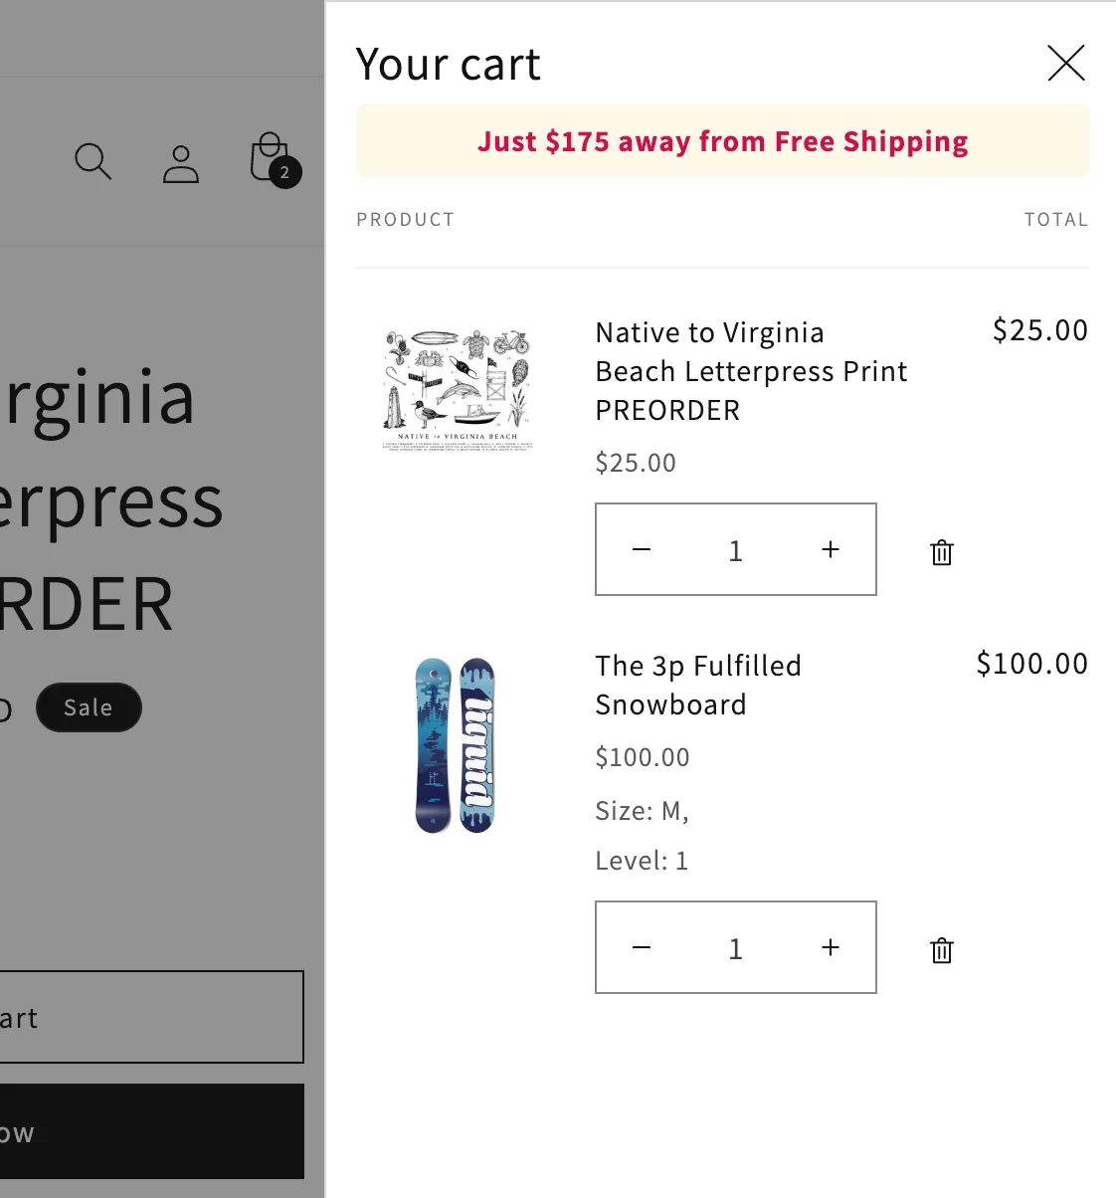Click the black buy it now button
Screen dimensions: 1116x1198
tap(149, 1131)
